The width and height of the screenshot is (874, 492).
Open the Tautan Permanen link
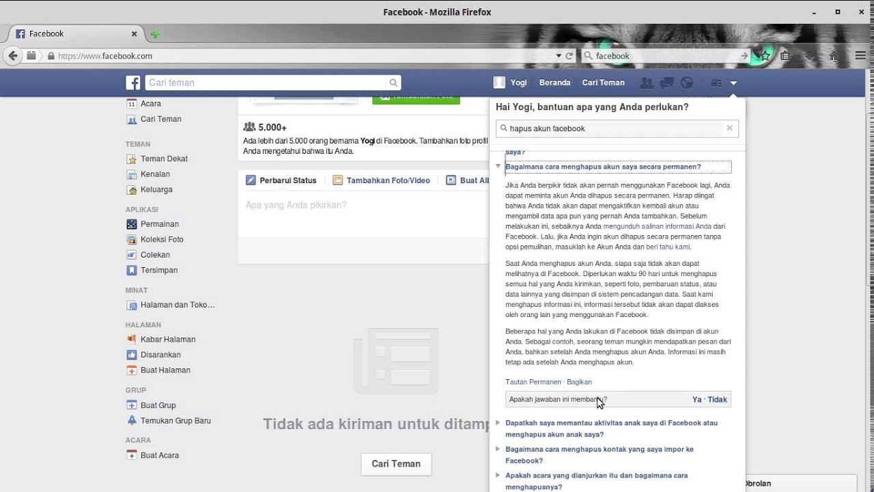tap(533, 382)
